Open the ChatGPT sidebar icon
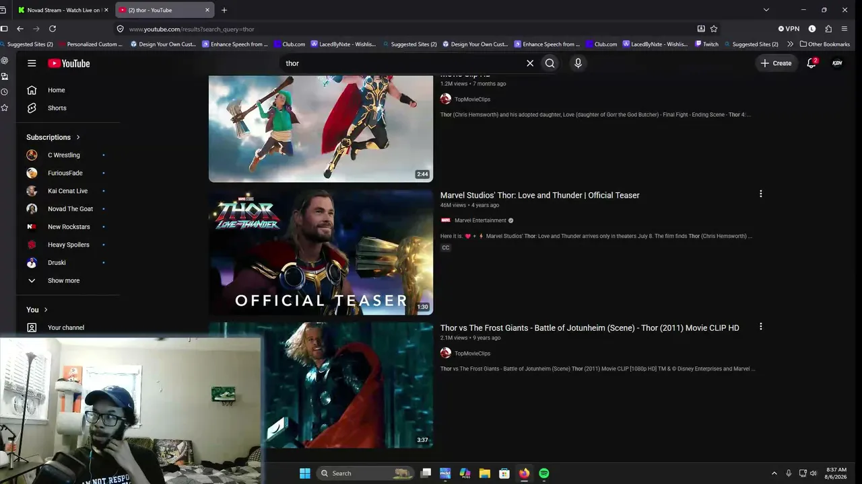The width and height of the screenshot is (862, 484). click(x=5, y=61)
